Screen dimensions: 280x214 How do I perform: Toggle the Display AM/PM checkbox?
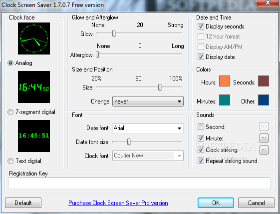pos(201,46)
